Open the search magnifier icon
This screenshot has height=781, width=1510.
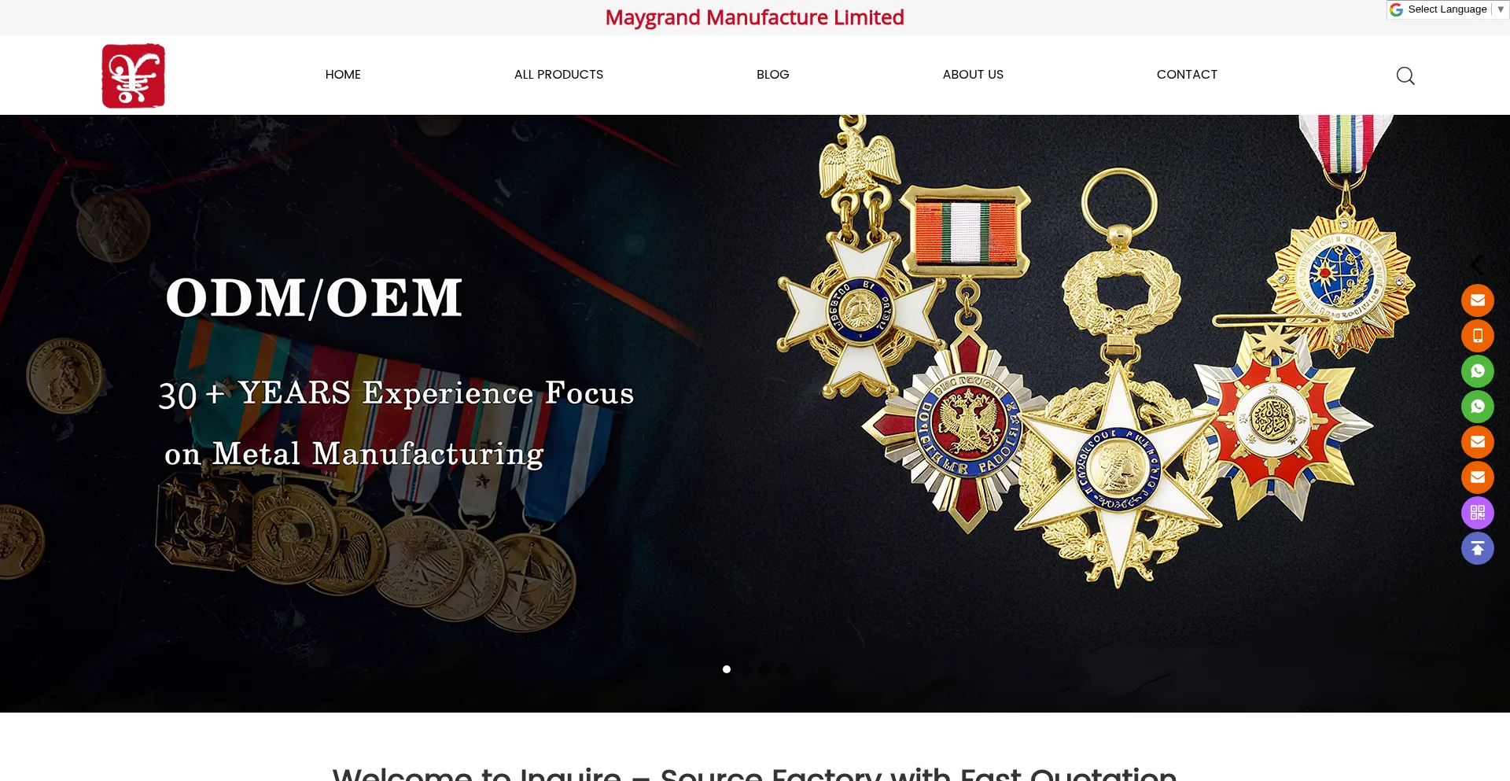coord(1405,76)
